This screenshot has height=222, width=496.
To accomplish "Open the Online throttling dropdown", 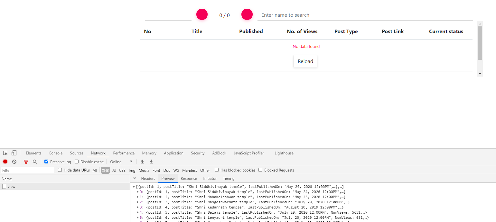I will tap(121, 162).
